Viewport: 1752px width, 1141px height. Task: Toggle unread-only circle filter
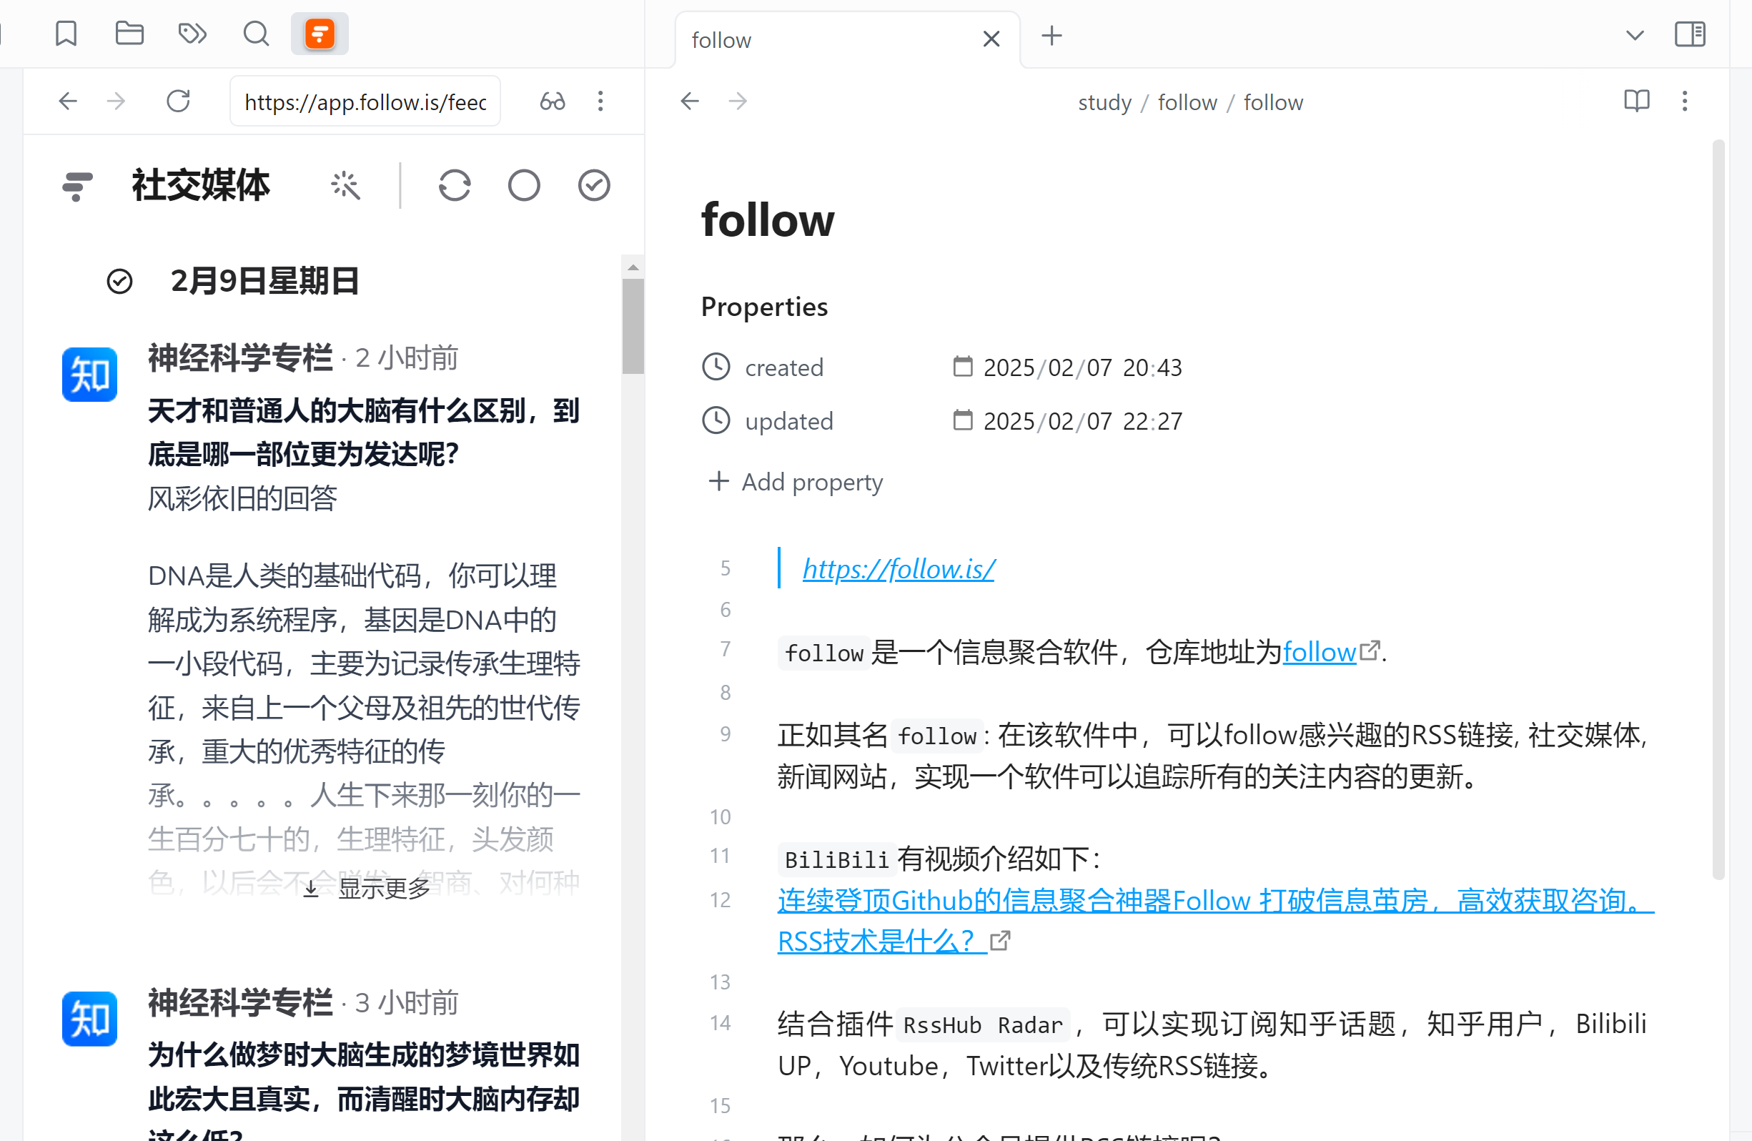[524, 185]
